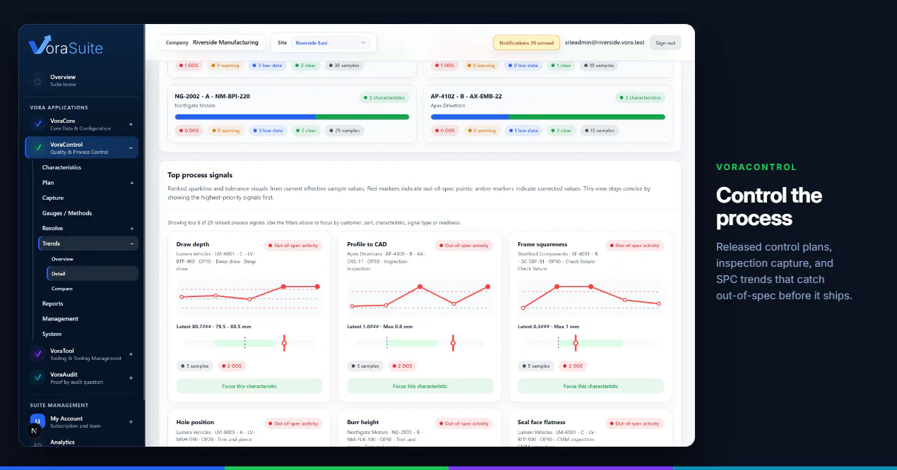The height and width of the screenshot is (470, 897).
Task: Click the round N badge icon
Action: point(34,430)
